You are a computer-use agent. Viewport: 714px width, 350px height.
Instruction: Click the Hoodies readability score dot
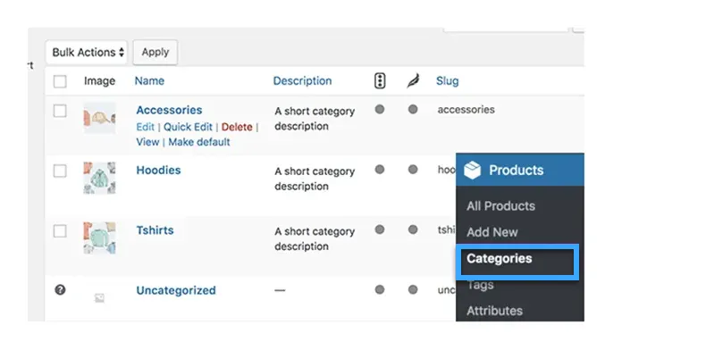coord(413,170)
